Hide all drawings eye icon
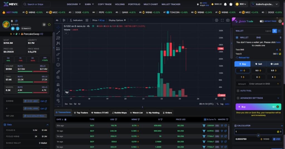This screenshot has height=149, width=285. 58,100
